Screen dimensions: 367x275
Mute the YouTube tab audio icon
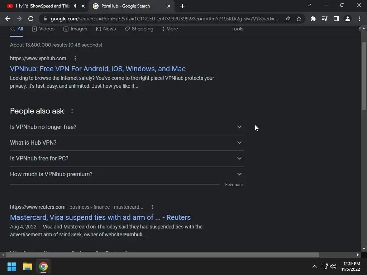[x=75, y=6]
